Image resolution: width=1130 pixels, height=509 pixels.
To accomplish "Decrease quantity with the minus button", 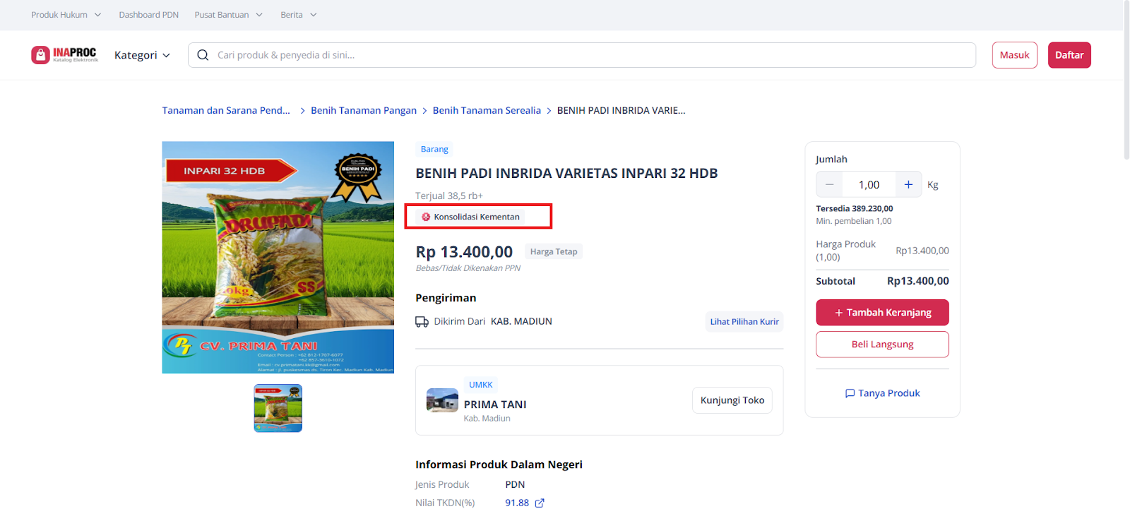I will [829, 185].
